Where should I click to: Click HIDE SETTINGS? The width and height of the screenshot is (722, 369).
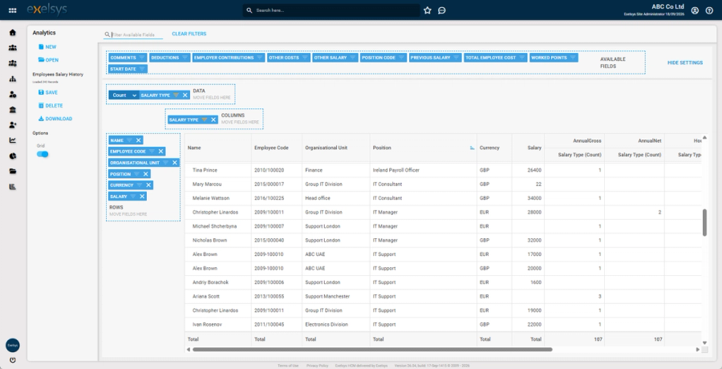tap(685, 63)
